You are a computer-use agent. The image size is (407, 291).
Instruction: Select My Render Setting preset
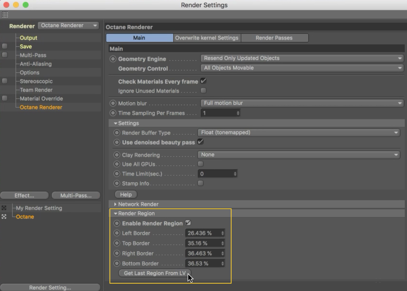pyautogui.click(x=39, y=208)
